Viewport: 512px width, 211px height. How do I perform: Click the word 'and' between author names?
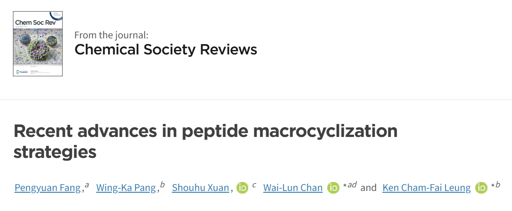coord(368,188)
